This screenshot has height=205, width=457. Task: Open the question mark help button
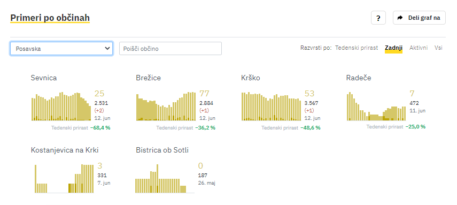[x=378, y=18]
